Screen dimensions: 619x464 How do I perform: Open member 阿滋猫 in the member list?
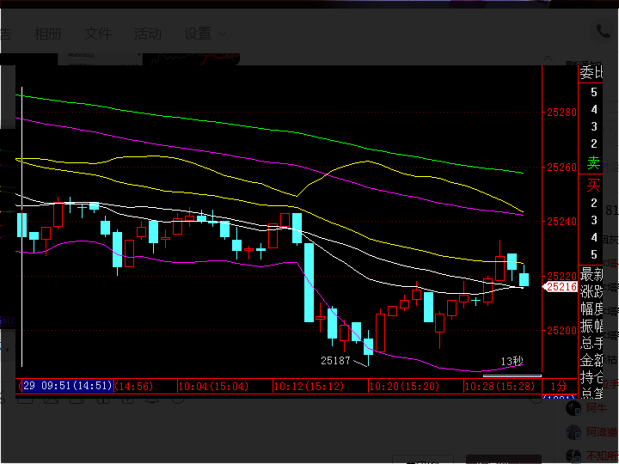[x=601, y=431]
